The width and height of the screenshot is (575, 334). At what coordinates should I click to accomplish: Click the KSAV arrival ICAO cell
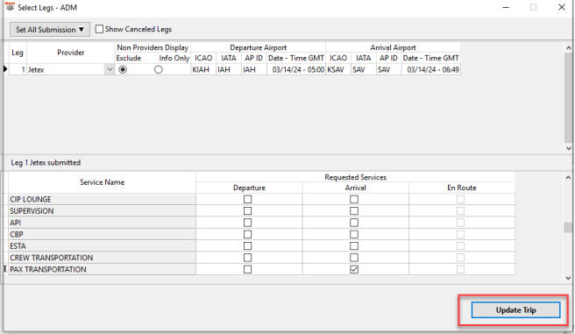[338, 69]
